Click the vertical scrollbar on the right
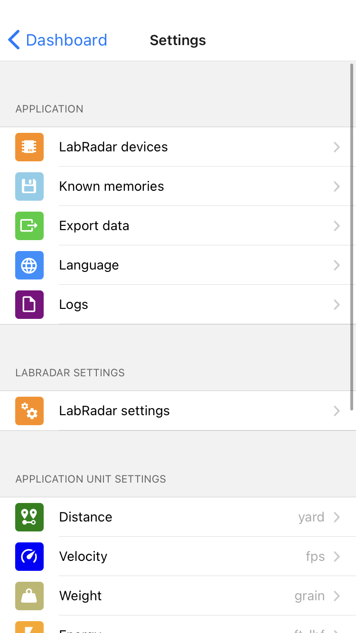 point(352,236)
